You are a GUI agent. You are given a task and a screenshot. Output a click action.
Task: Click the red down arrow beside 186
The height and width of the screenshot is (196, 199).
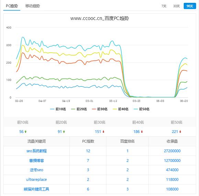point(142,132)
